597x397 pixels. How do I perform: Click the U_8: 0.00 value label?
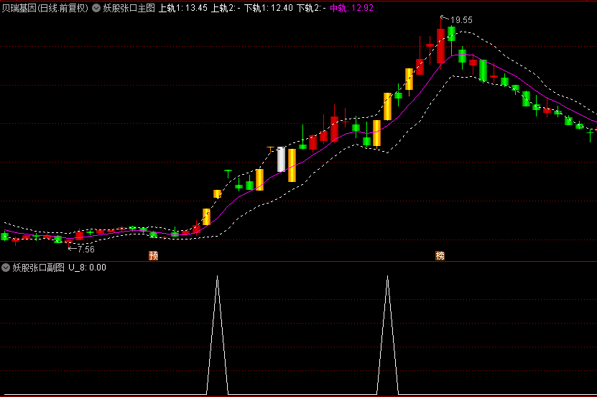pyautogui.click(x=87, y=268)
